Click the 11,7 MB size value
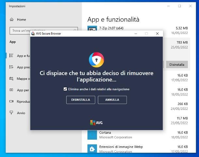This screenshot has height=157, width=199. (x=182, y=118)
